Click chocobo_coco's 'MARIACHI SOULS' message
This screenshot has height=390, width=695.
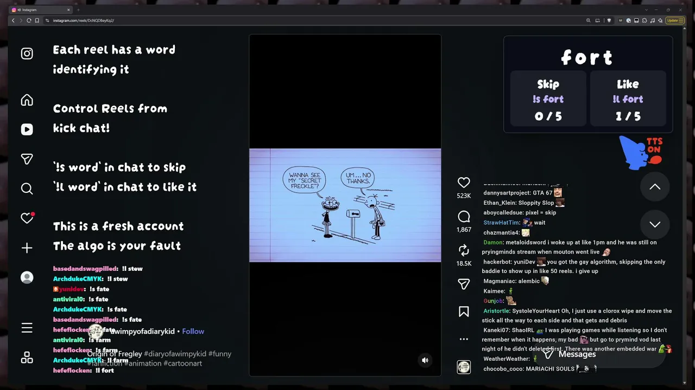click(x=540, y=369)
